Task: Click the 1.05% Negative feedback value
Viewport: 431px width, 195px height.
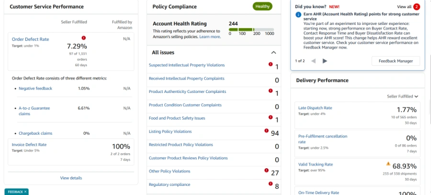Action: [x=83, y=88]
